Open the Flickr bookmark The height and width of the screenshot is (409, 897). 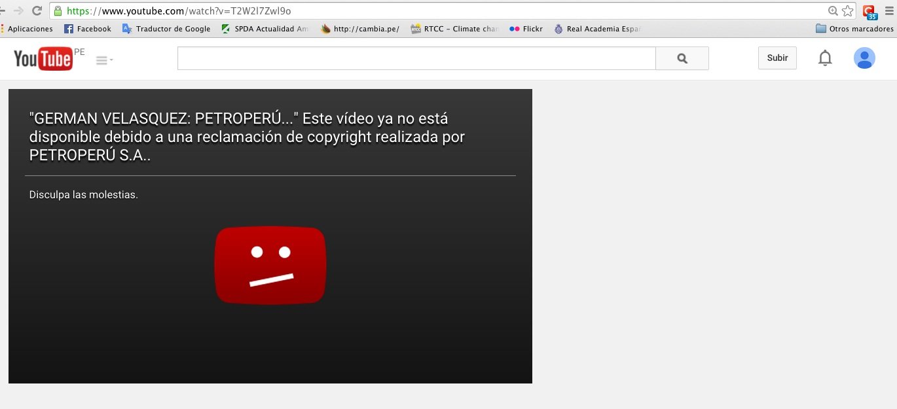[x=526, y=29]
